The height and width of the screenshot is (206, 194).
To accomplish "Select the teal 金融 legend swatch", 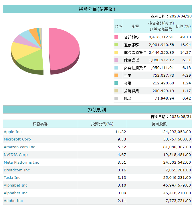I will point(116,83).
